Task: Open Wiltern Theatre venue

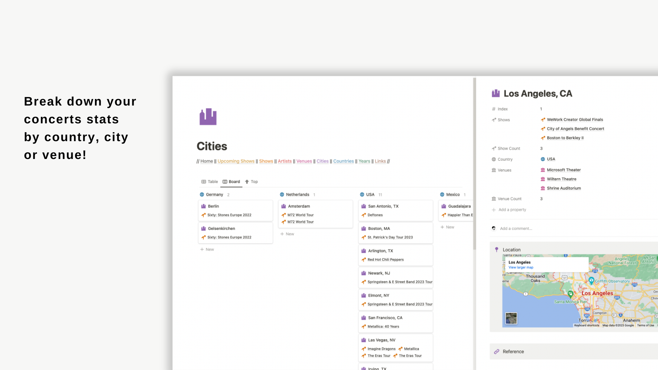Action: (x=559, y=179)
